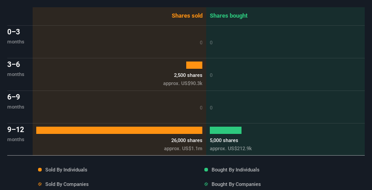Click the sold zero in 0–3 months row
The image size is (372, 190).
pos(201,43)
